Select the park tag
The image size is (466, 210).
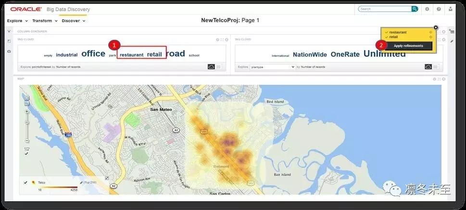(x=113, y=56)
